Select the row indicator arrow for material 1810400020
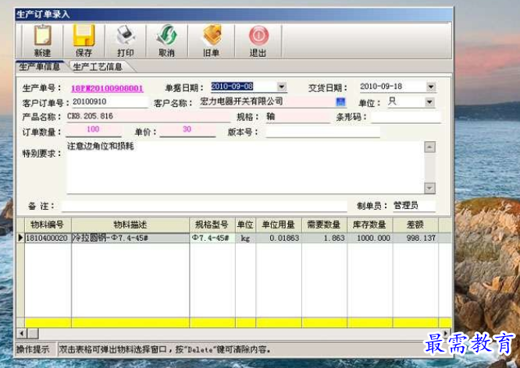The width and height of the screenshot is (520, 368). pyautogui.click(x=20, y=238)
